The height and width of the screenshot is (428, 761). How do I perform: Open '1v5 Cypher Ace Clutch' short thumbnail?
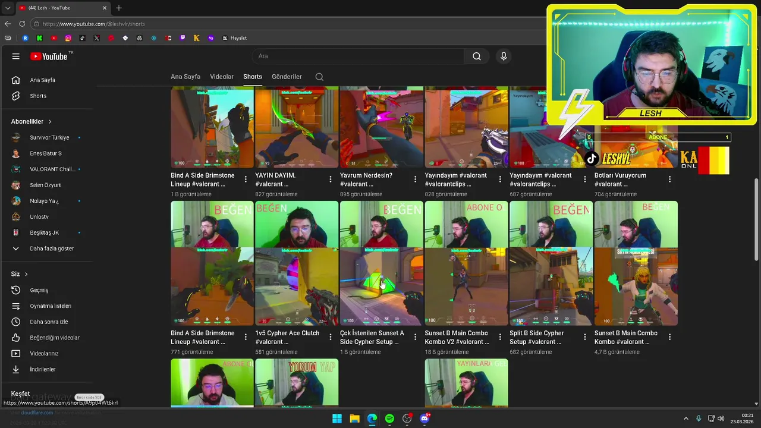[297, 263]
